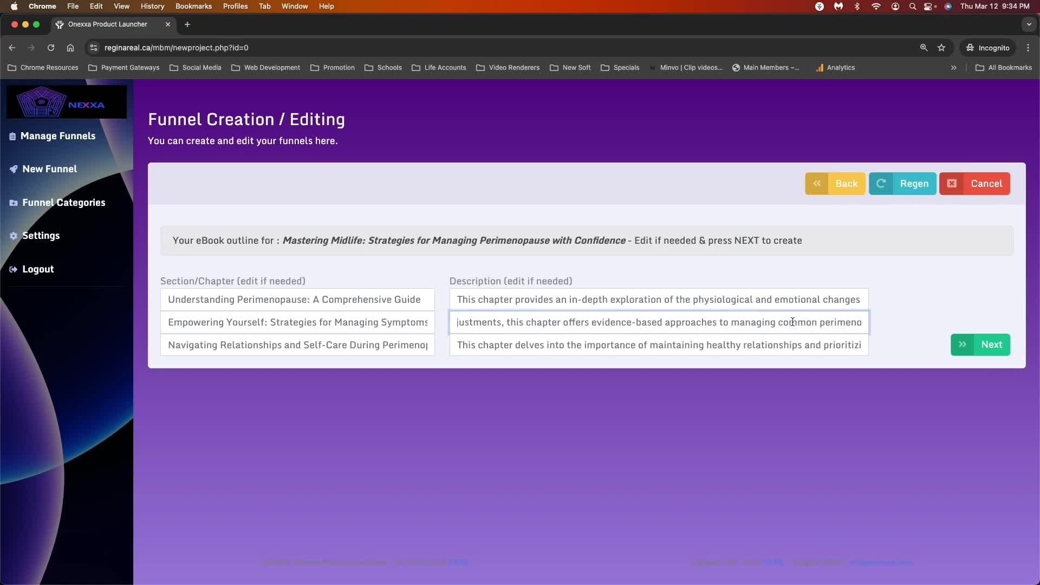Expand the hidden bookmarks overflow chevron
Viewport: 1040px width, 585px height.
tap(953, 68)
